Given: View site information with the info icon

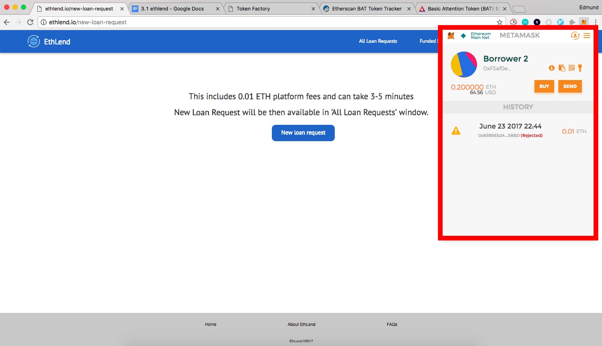Looking at the screenshot, I should click(44, 22).
